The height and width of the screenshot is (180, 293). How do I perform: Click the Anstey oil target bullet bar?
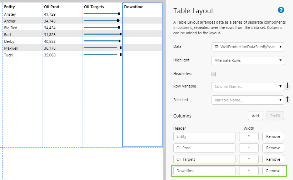click(101, 14)
